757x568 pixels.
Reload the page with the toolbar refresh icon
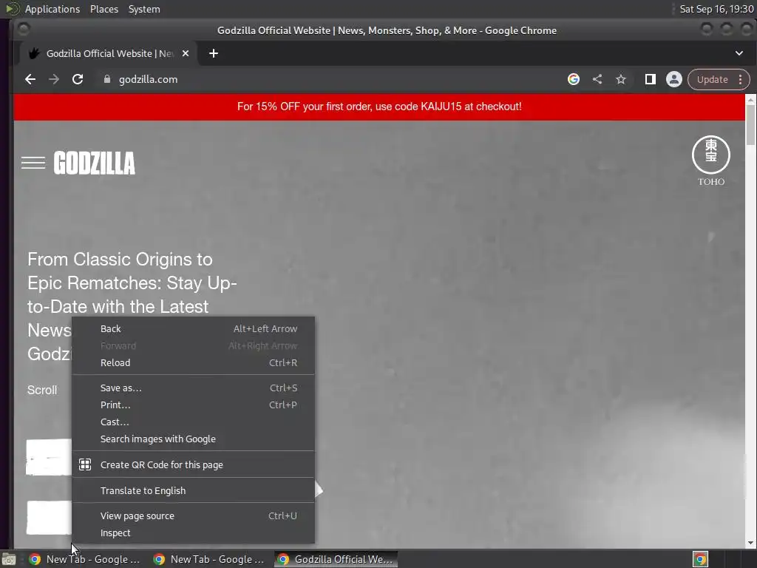tap(77, 79)
